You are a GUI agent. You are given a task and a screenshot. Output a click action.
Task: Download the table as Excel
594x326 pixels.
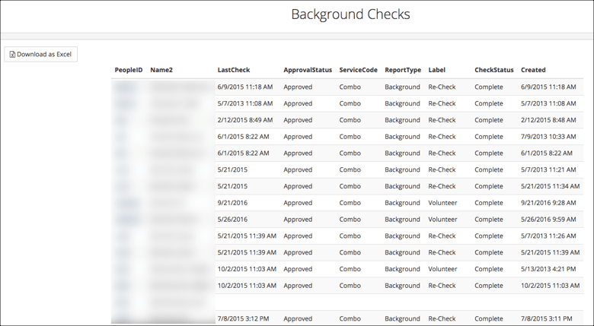click(x=40, y=54)
